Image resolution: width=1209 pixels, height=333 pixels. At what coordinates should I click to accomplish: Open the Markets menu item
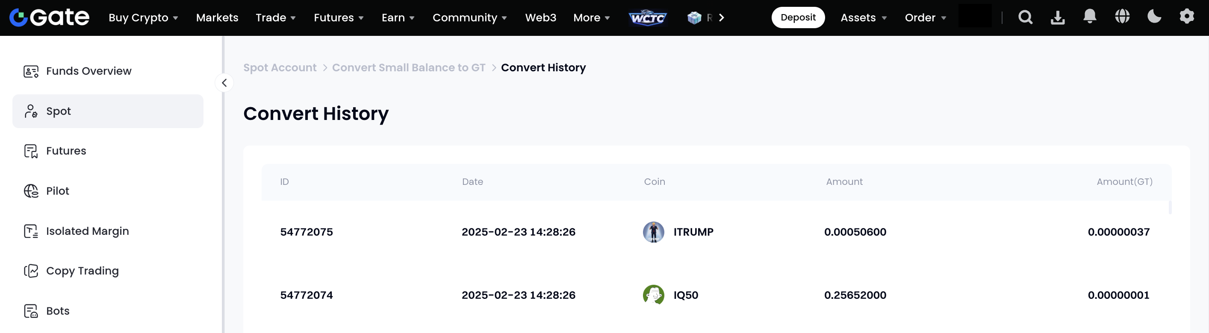pos(217,18)
